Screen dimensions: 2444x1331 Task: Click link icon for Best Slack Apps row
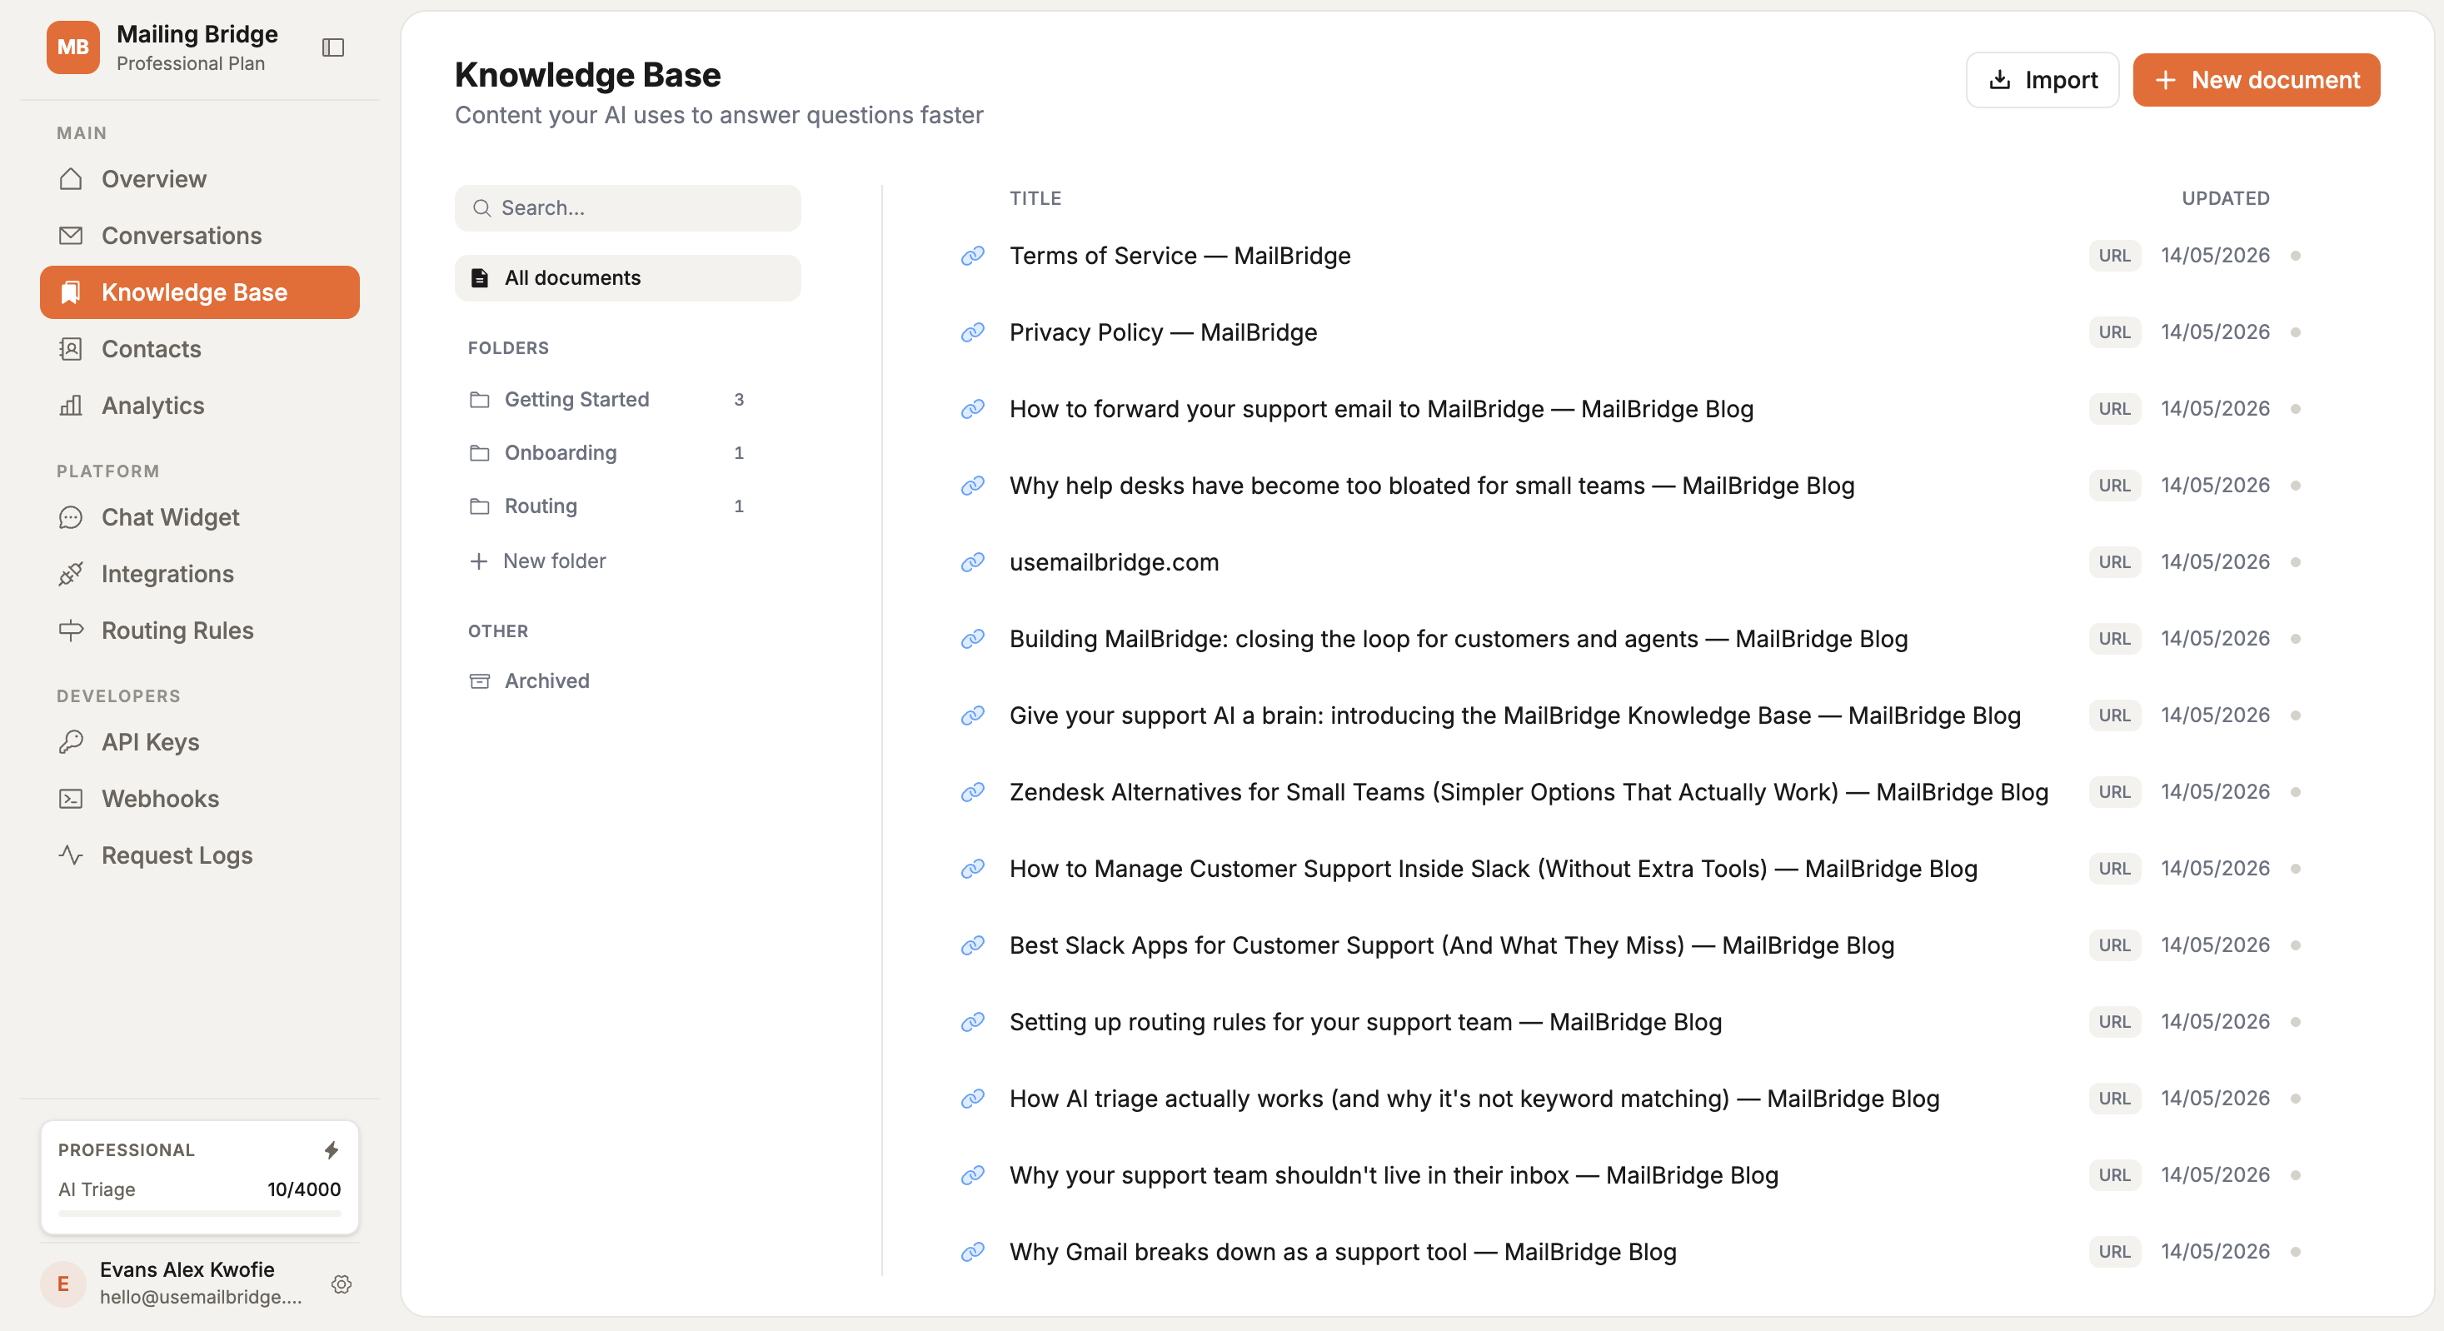click(x=971, y=945)
